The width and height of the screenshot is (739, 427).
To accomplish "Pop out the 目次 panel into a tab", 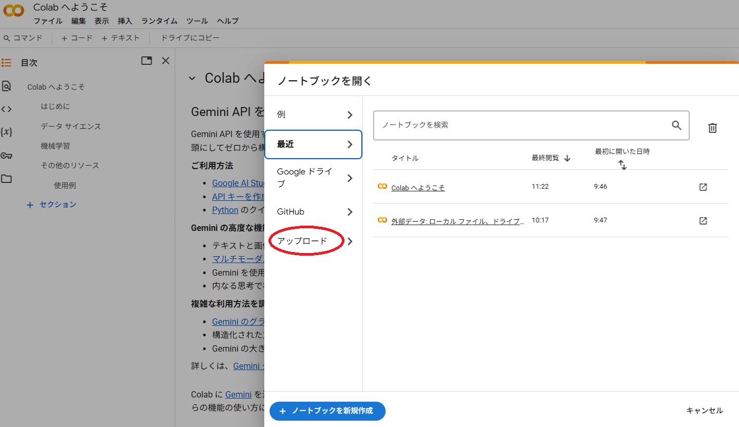I will click(x=147, y=61).
